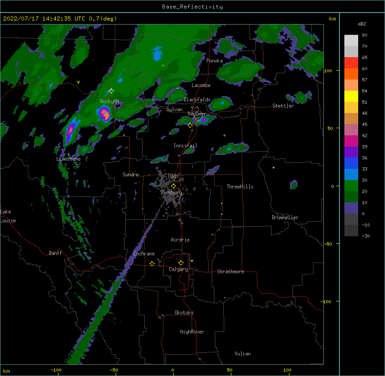Viewport: 385px width, 376px height.
Task: Click the yellow diamond marker at Calgary
Action: click(x=181, y=263)
